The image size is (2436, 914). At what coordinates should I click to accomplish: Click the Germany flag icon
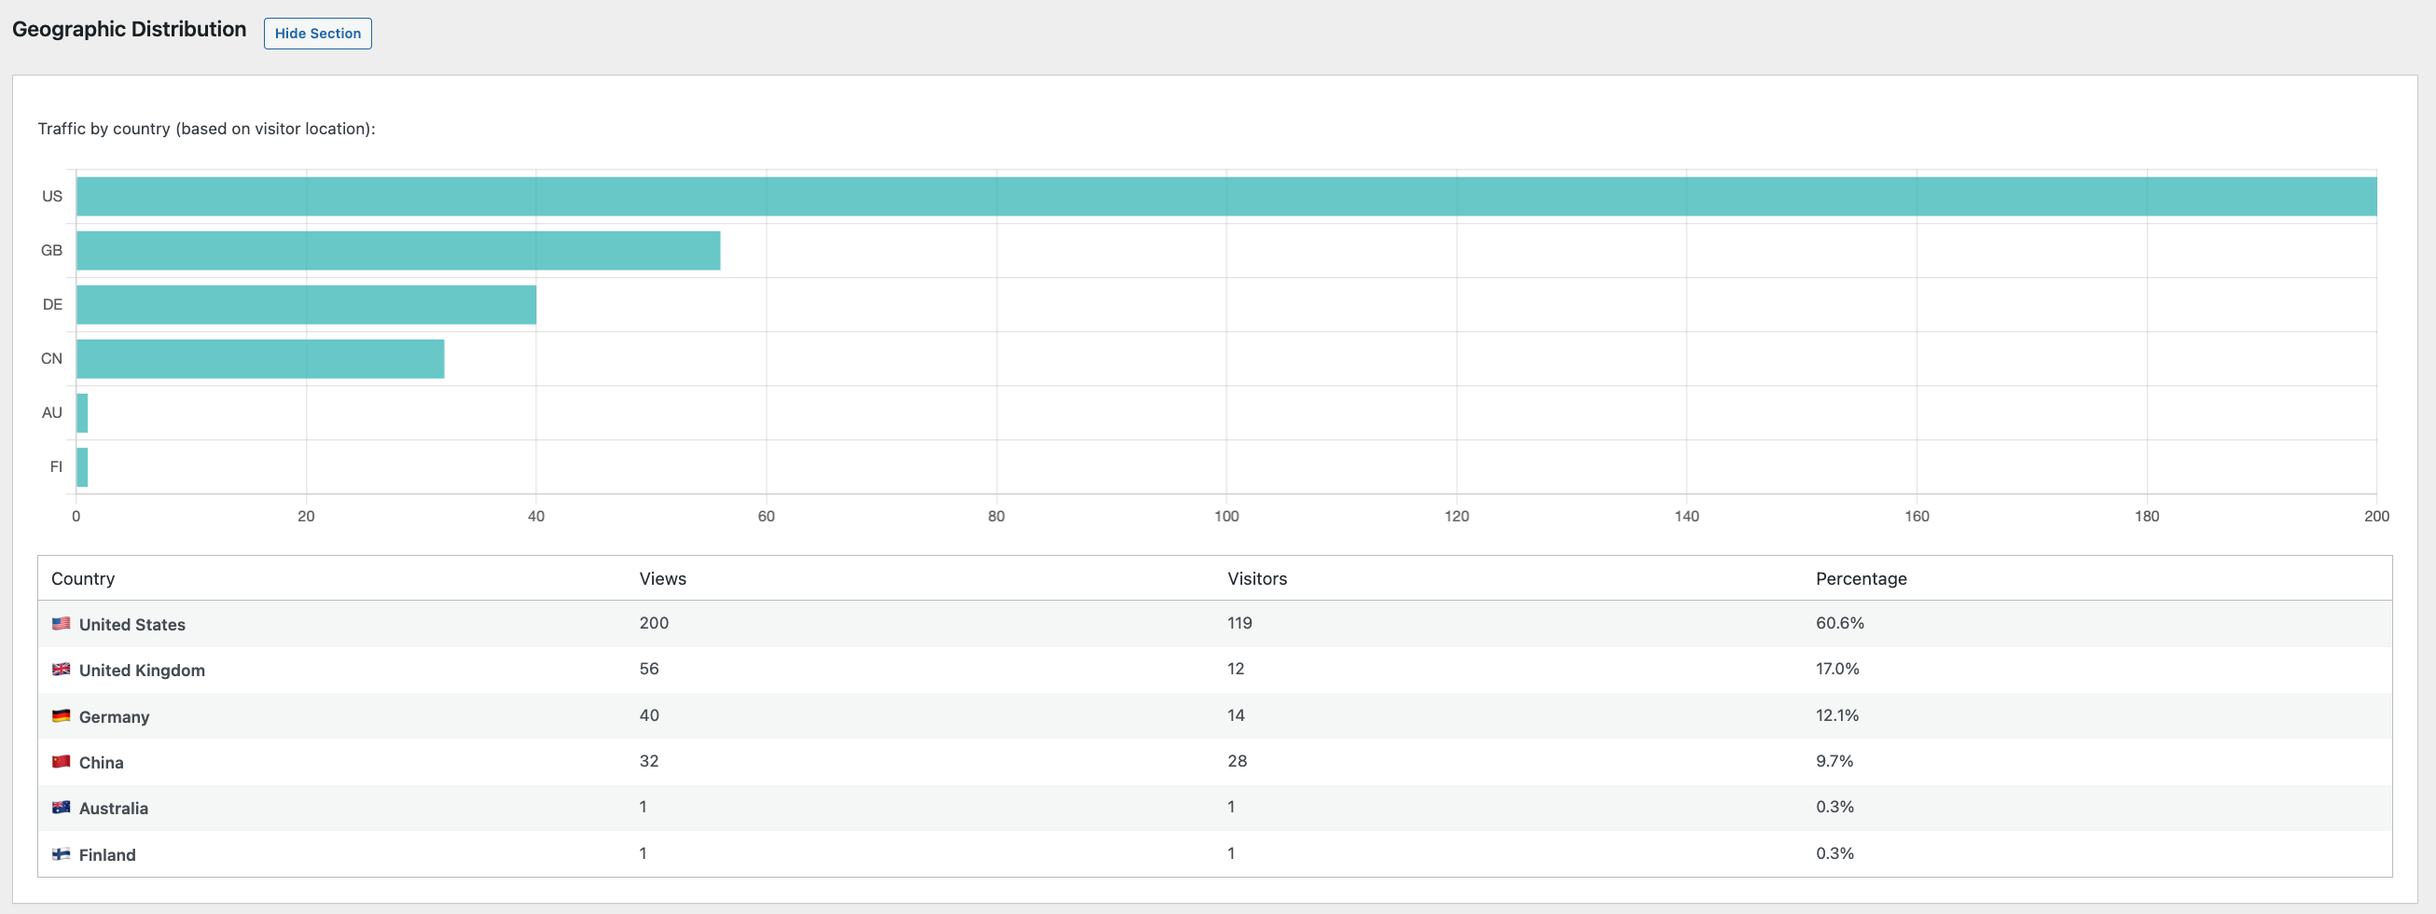62,715
